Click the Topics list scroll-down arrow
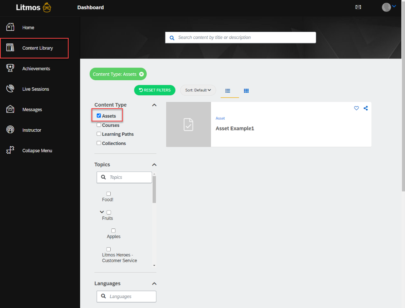The height and width of the screenshot is (308, 405). tap(154, 265)
